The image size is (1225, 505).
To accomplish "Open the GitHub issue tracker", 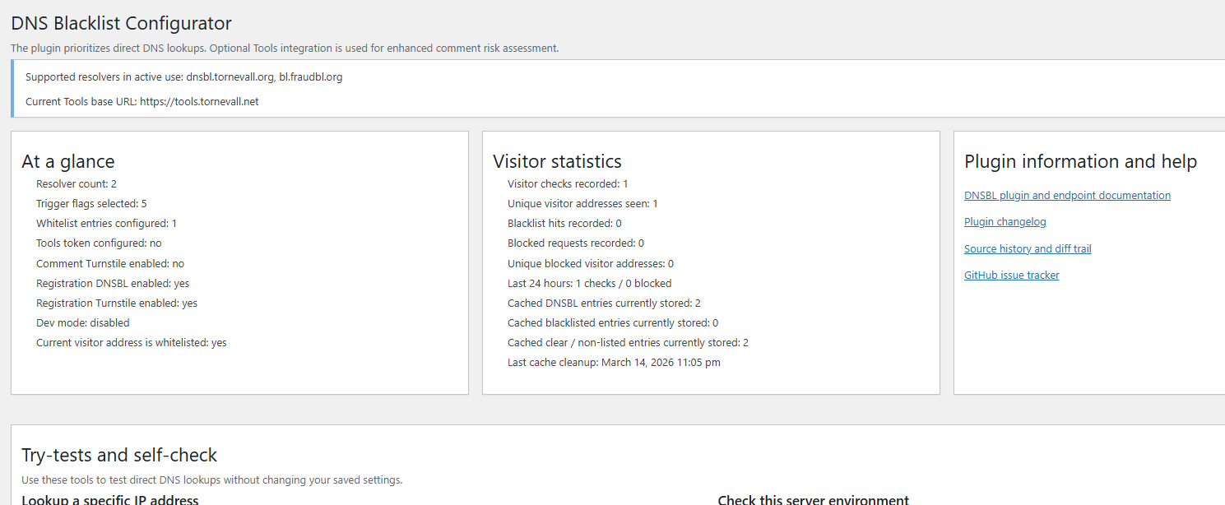I will (x=1011, y=275).
